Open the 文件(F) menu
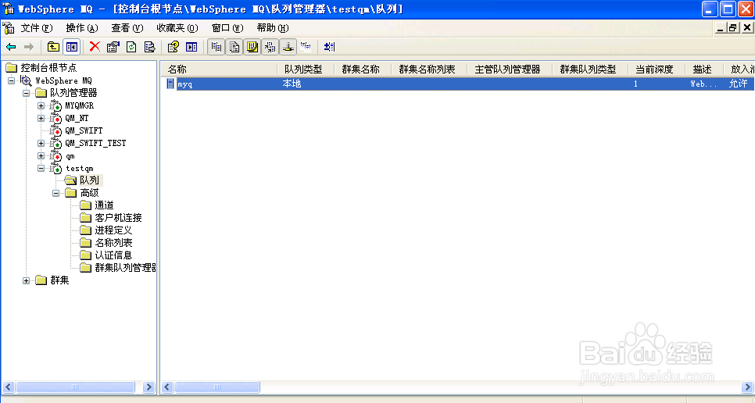The width and height of the screenshot is (755, 403). coord(36,28)
